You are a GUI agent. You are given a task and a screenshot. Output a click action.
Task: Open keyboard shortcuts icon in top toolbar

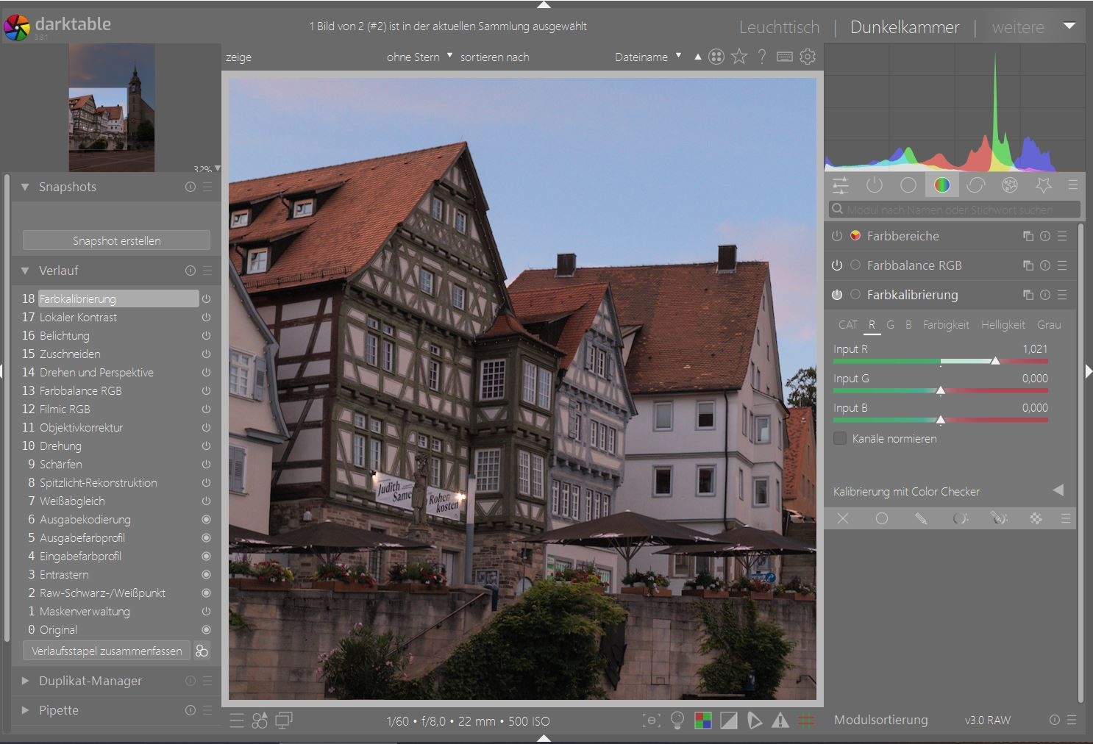(785, 57)
